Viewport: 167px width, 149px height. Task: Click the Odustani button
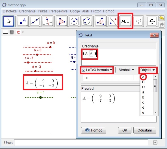tap(145, 130)
